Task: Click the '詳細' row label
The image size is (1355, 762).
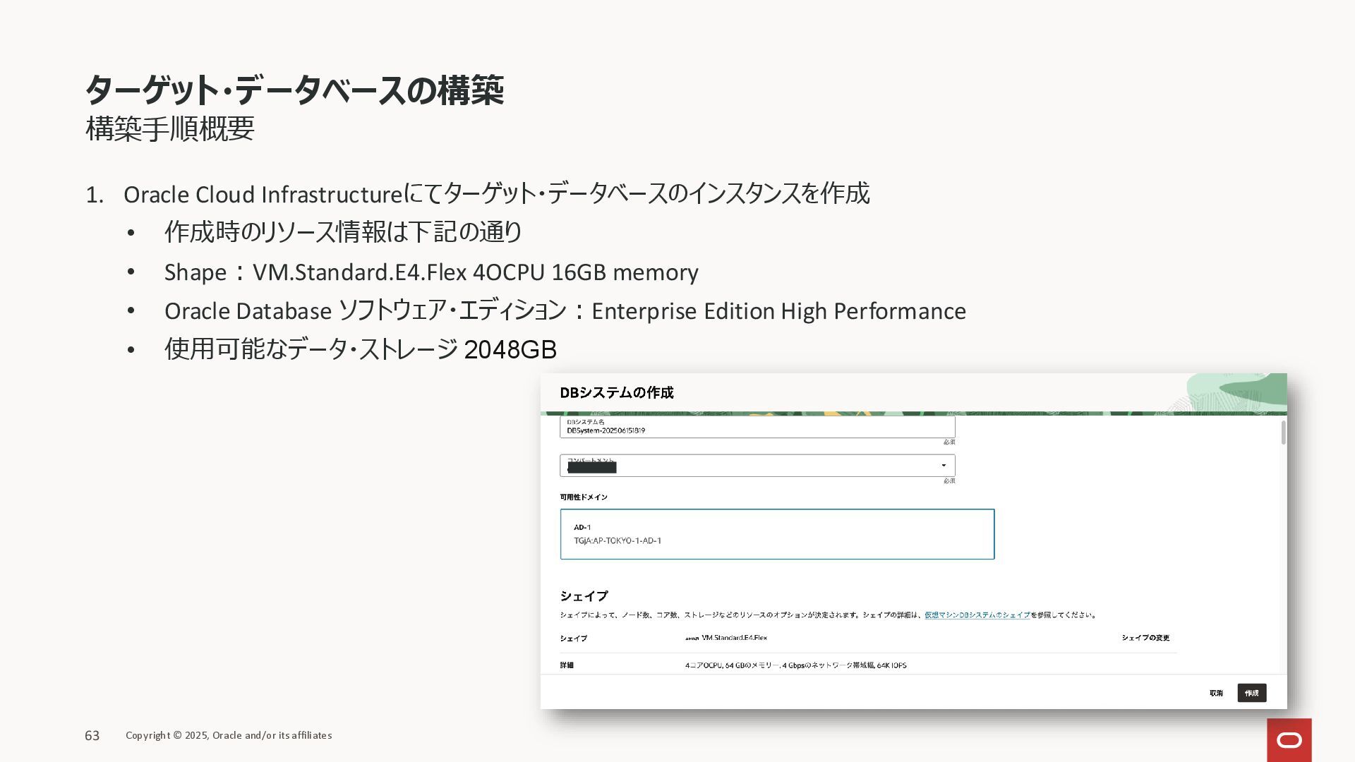Action: tap(567, 665)
